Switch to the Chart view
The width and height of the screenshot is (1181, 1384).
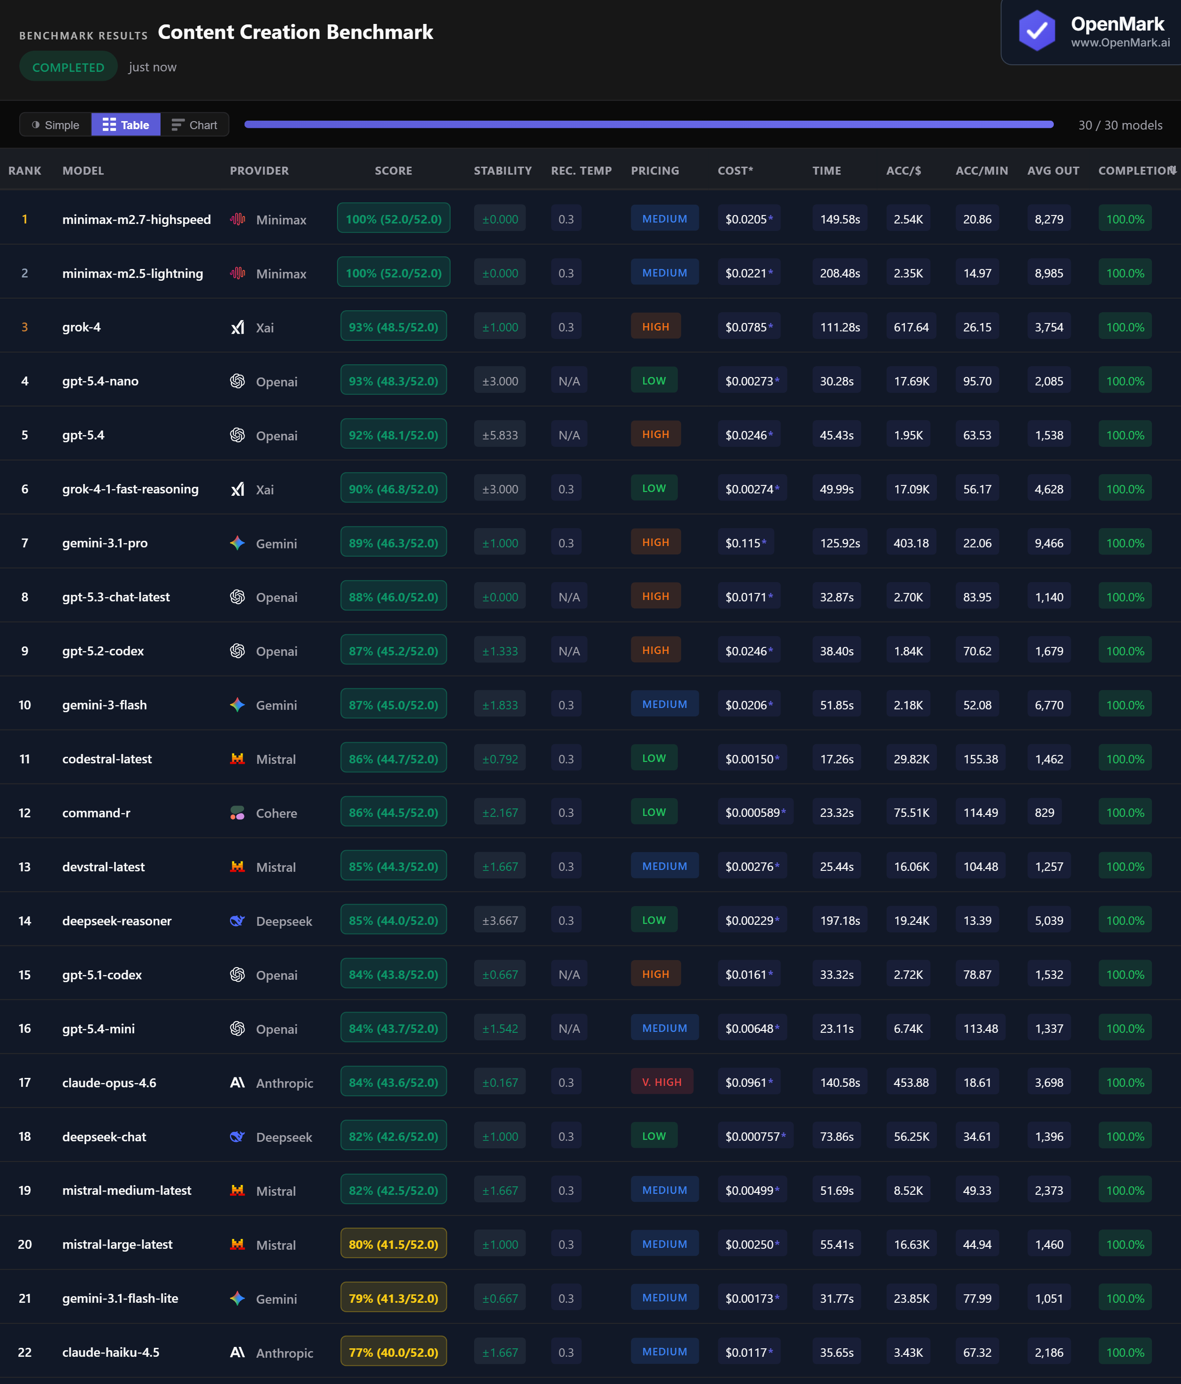[194, 125]
